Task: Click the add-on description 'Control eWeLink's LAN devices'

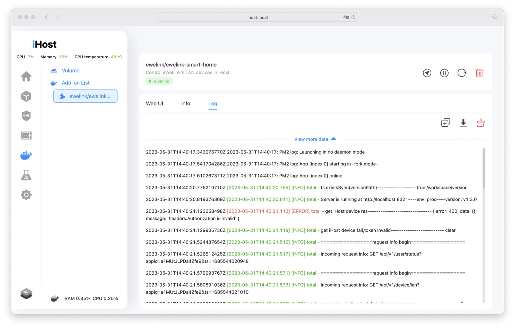Action: point(187,72)
